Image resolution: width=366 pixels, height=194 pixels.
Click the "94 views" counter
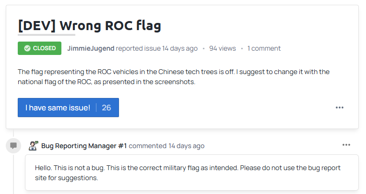tap(223, 48)
